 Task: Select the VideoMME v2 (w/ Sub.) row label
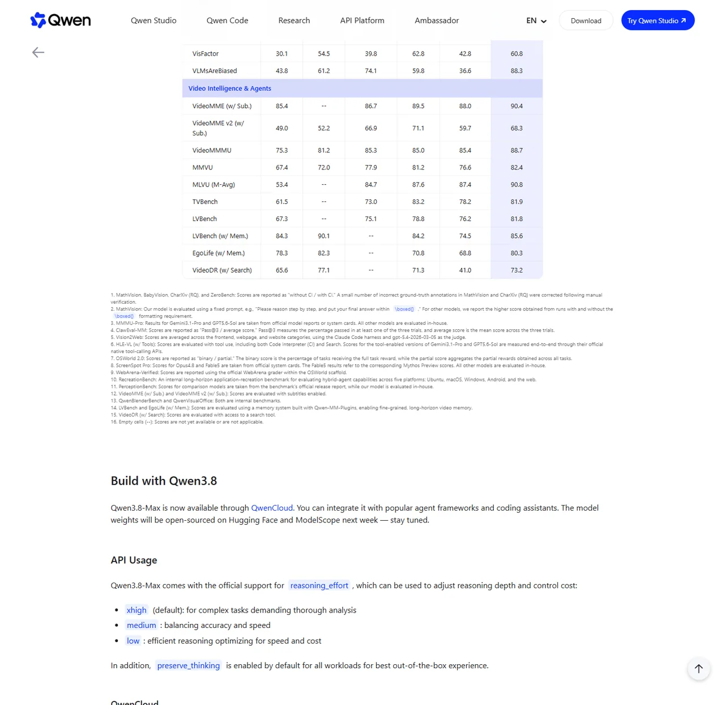tap(219, 128)
